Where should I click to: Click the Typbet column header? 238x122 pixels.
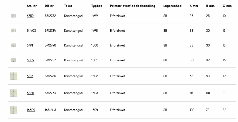click(96, 6)
